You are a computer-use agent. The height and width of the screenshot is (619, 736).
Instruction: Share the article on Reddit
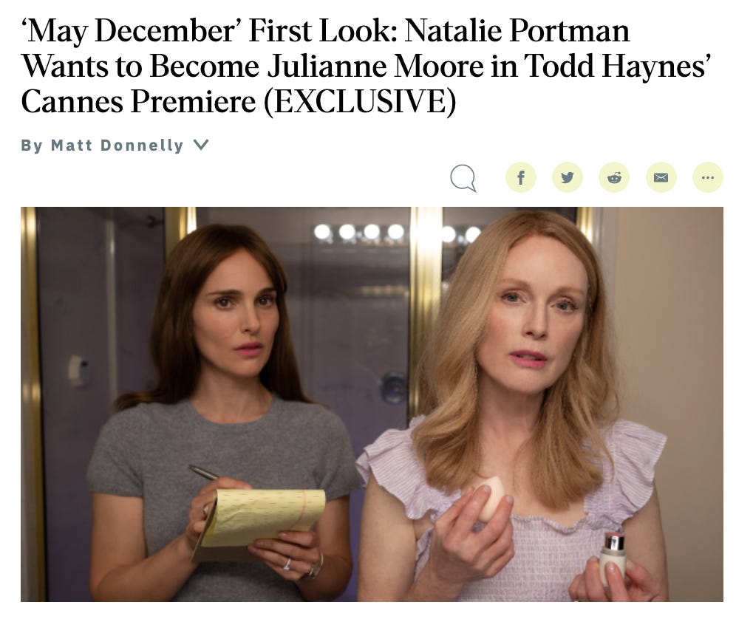(x=614, y=177)
